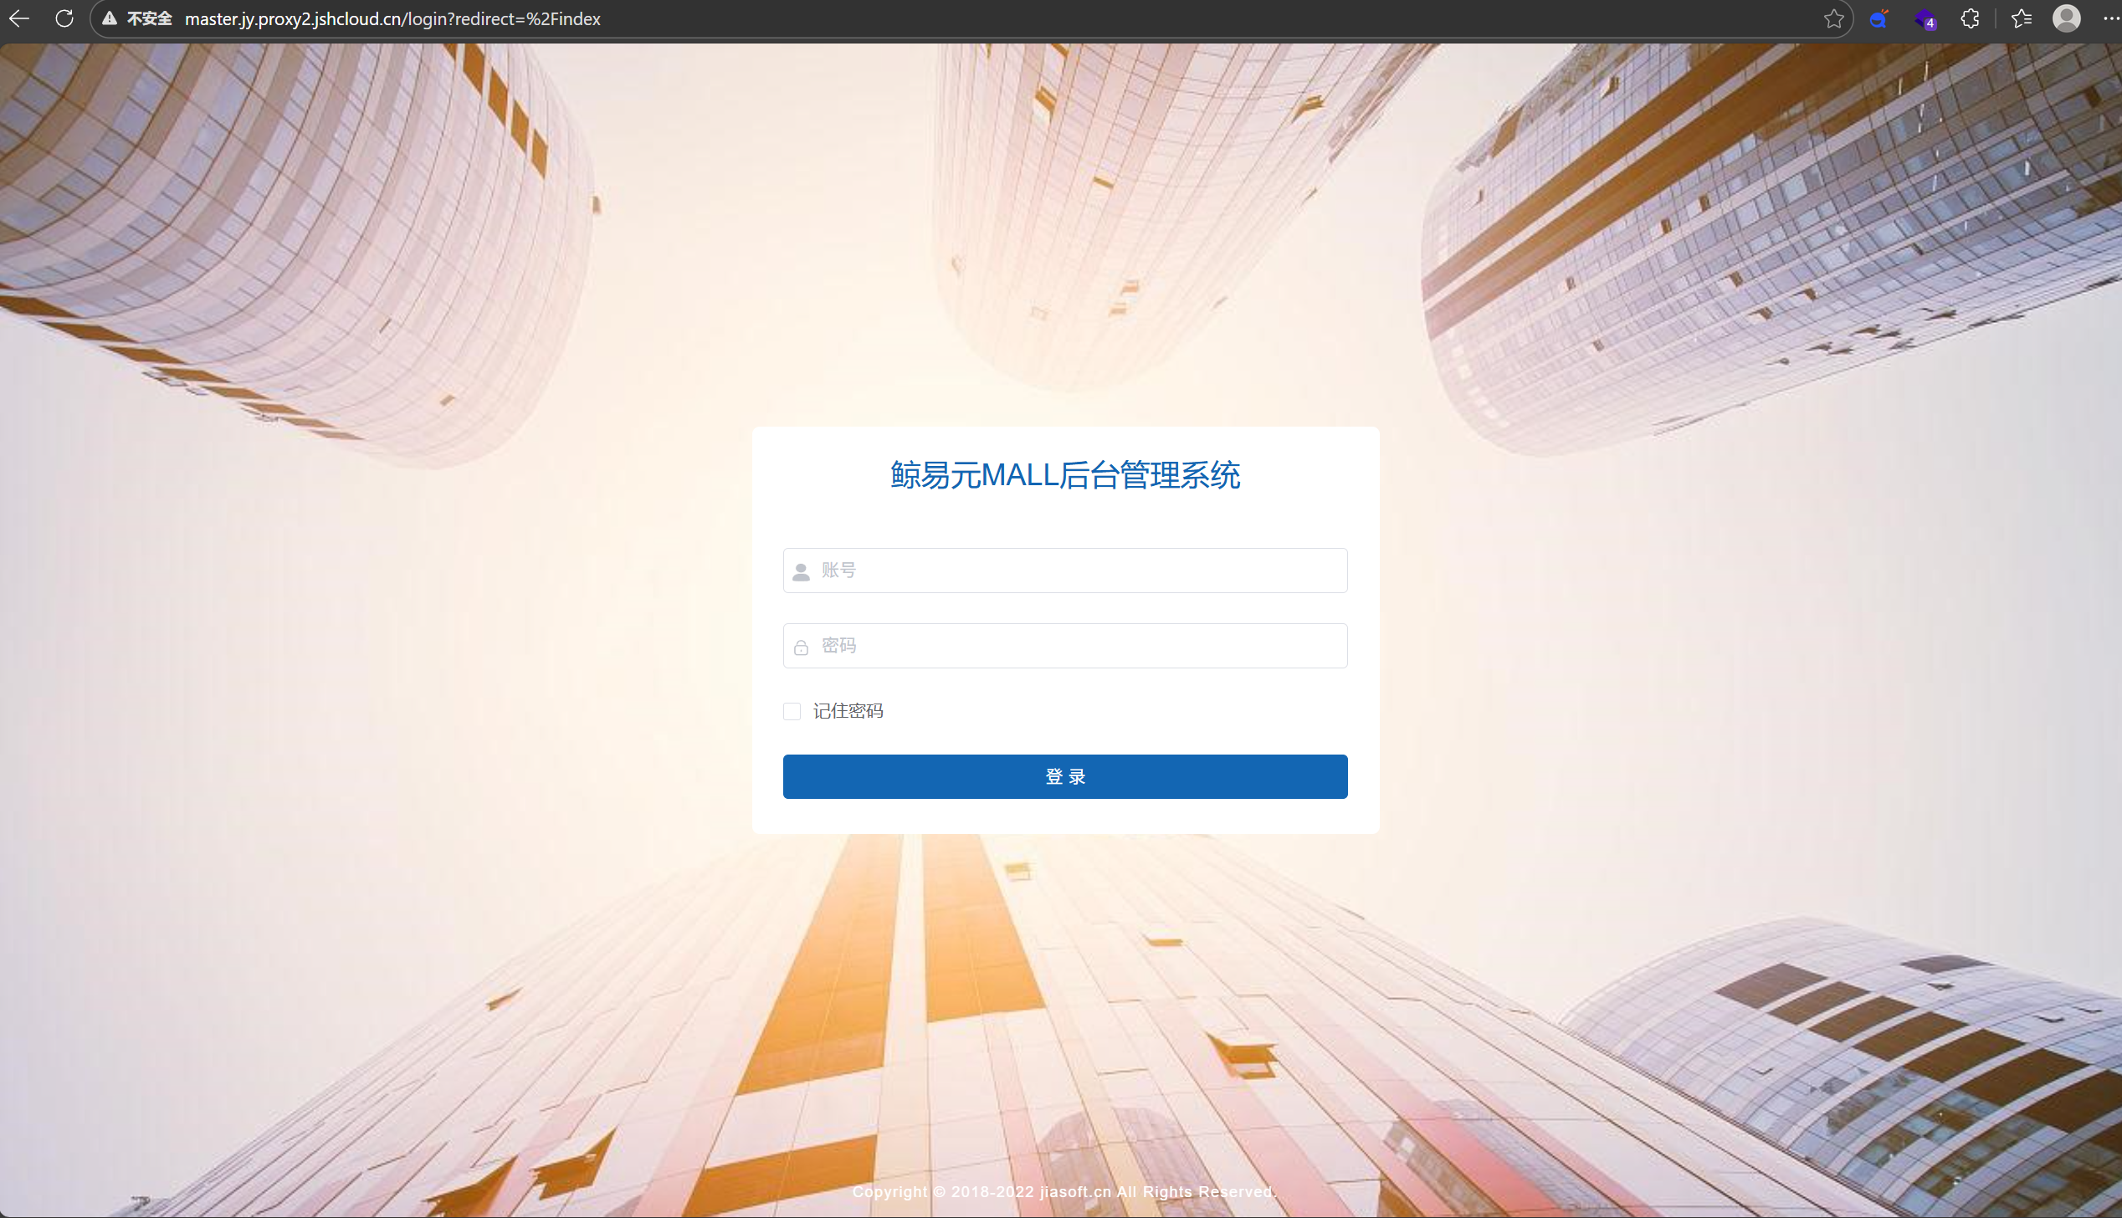Click the 鲸易元MALL后台管理系统 title
Screen dimensions: 2122x1218
tap(1064, 475)
